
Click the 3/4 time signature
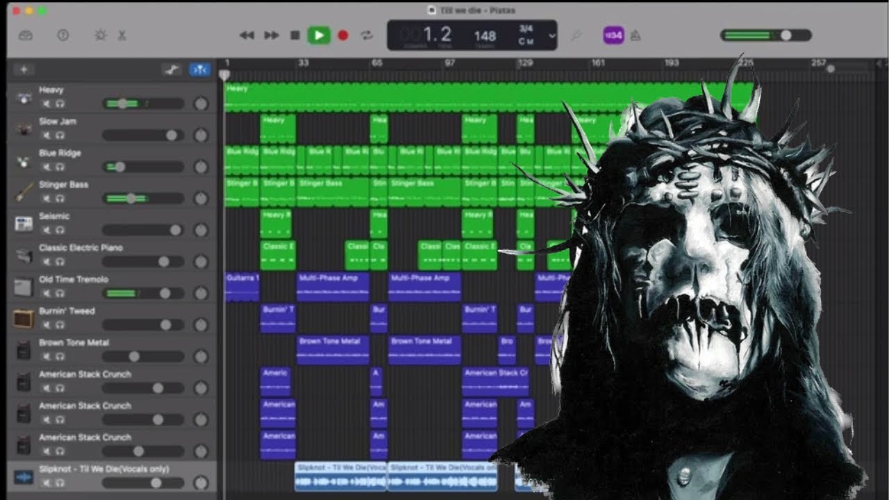[x=526, y=29]
